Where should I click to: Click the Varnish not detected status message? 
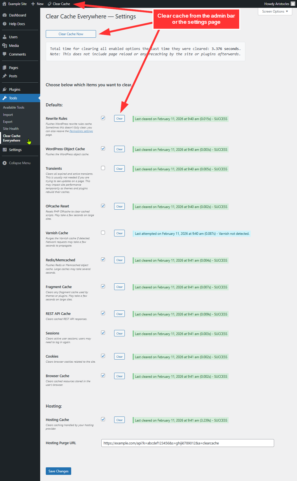click(192, 234)
